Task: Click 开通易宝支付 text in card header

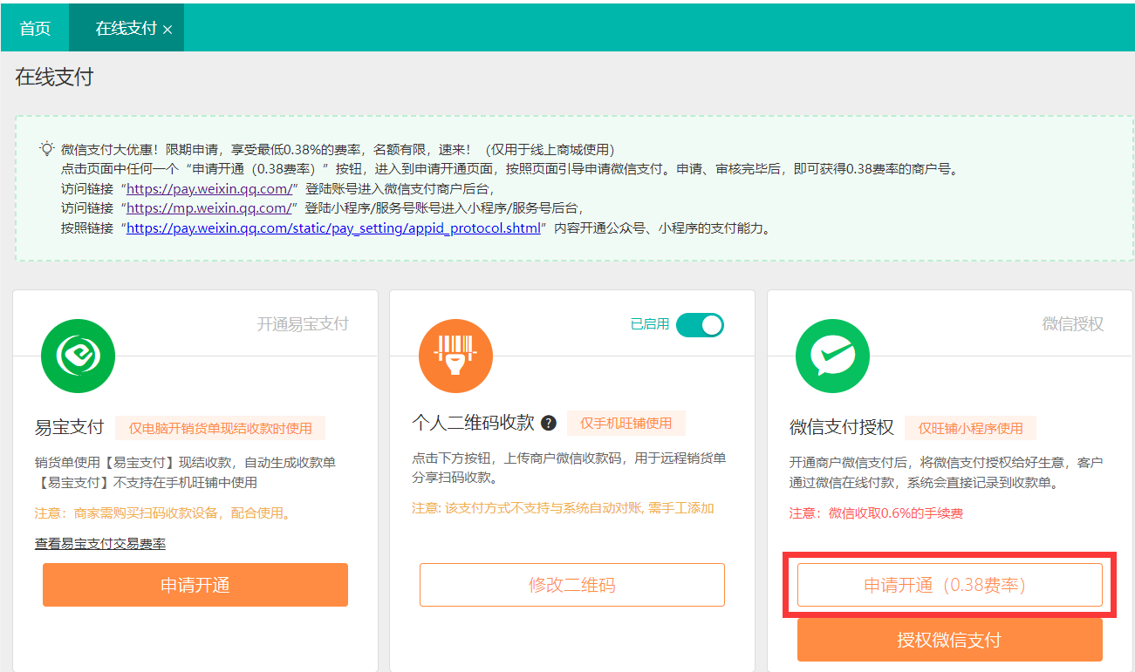Action: [x=303, y=324]
